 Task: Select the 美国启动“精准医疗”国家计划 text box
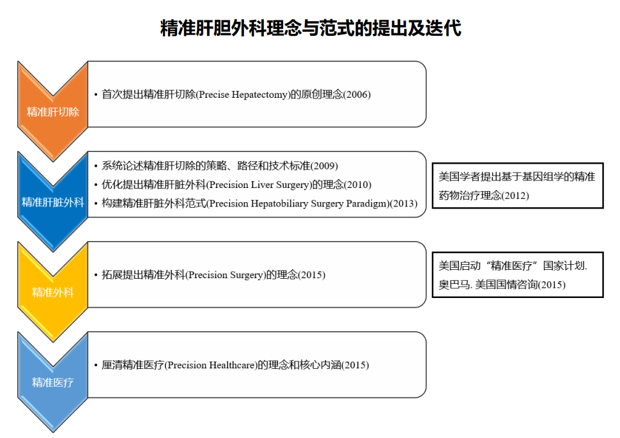coord(517,275)
